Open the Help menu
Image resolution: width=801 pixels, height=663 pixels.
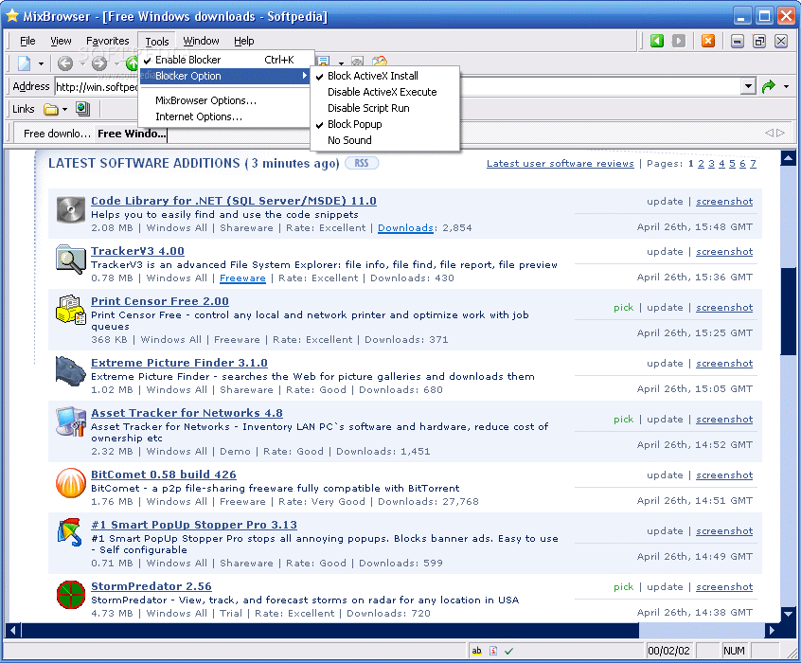[243, 41]
